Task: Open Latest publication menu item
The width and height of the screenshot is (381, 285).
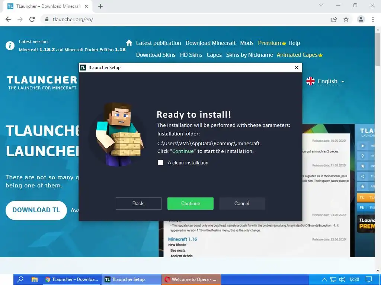Action: [159, 43]
